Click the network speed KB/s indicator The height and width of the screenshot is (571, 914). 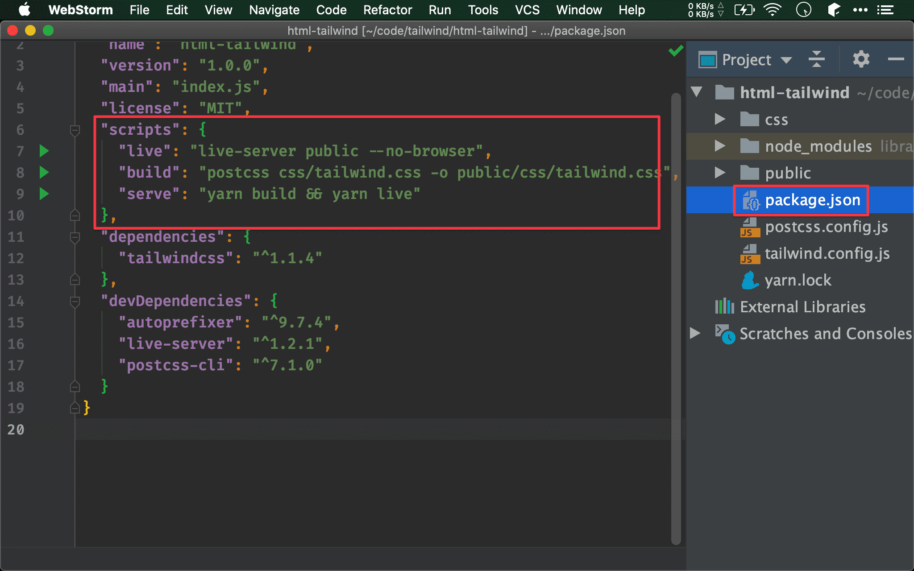click(x=706, y=10)
